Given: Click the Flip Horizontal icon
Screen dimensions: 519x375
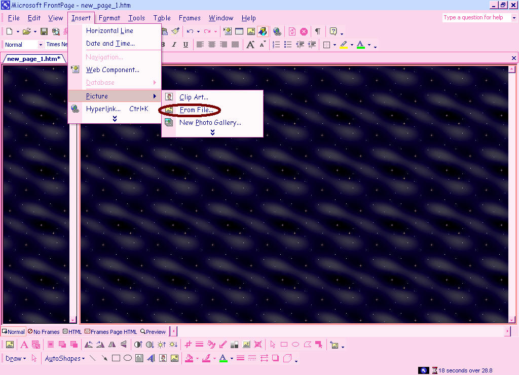Looking at the screenshot, I should [112, 345].
